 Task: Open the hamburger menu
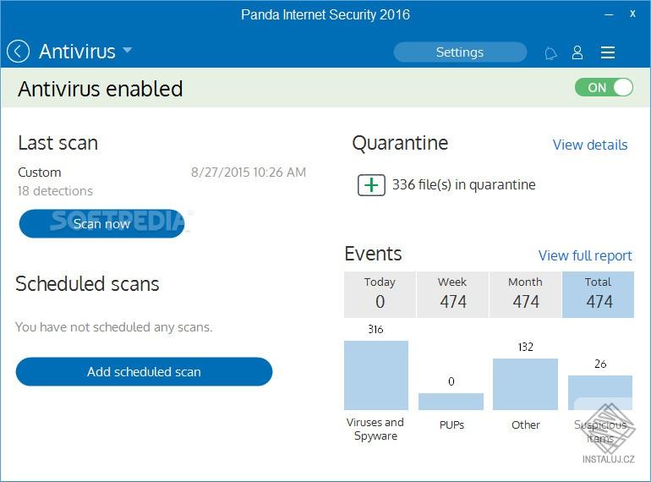coord(607,52)
